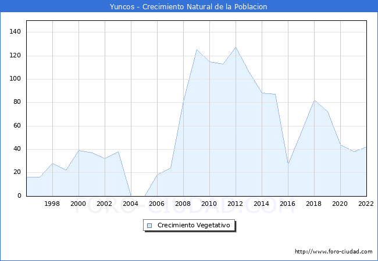378x261 pixels.
Task: Click the 2000 data point near 40
Action: tap(79, 151)
